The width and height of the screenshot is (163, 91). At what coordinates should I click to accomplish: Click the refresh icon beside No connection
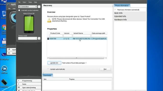click(x=39, y=7)
